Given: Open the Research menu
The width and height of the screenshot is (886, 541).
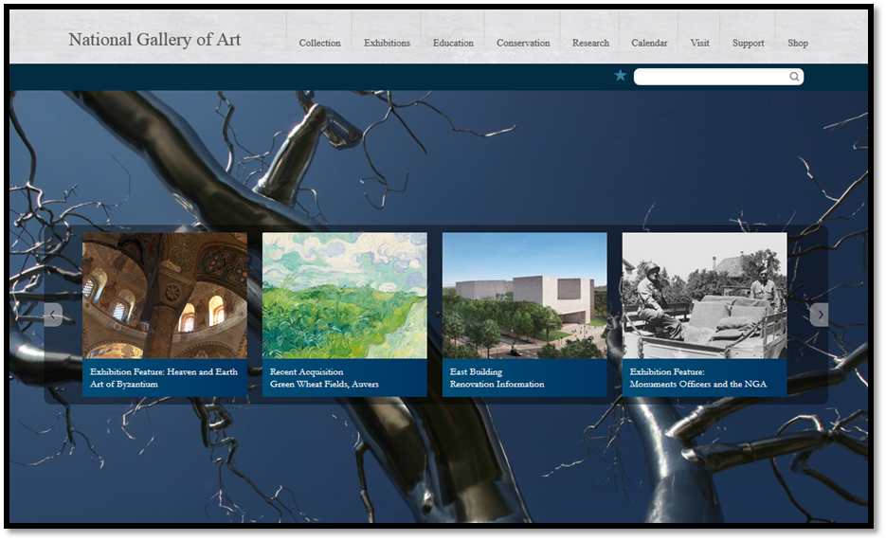Looking at the screenshot, I should click(590, 43).
